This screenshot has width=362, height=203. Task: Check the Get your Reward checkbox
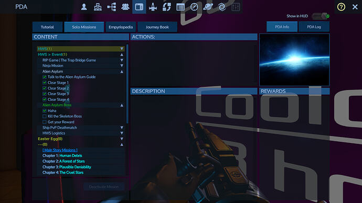point(44,122)
